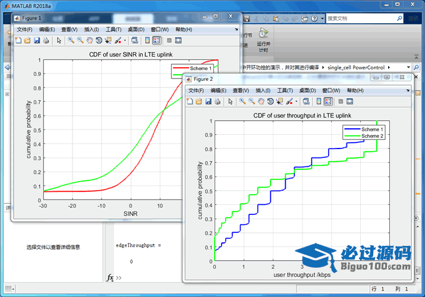The width and height of the screenshot is (425, 297).
Task: Click MATLAB quick access paste icon
Action: tap(276, 18)
